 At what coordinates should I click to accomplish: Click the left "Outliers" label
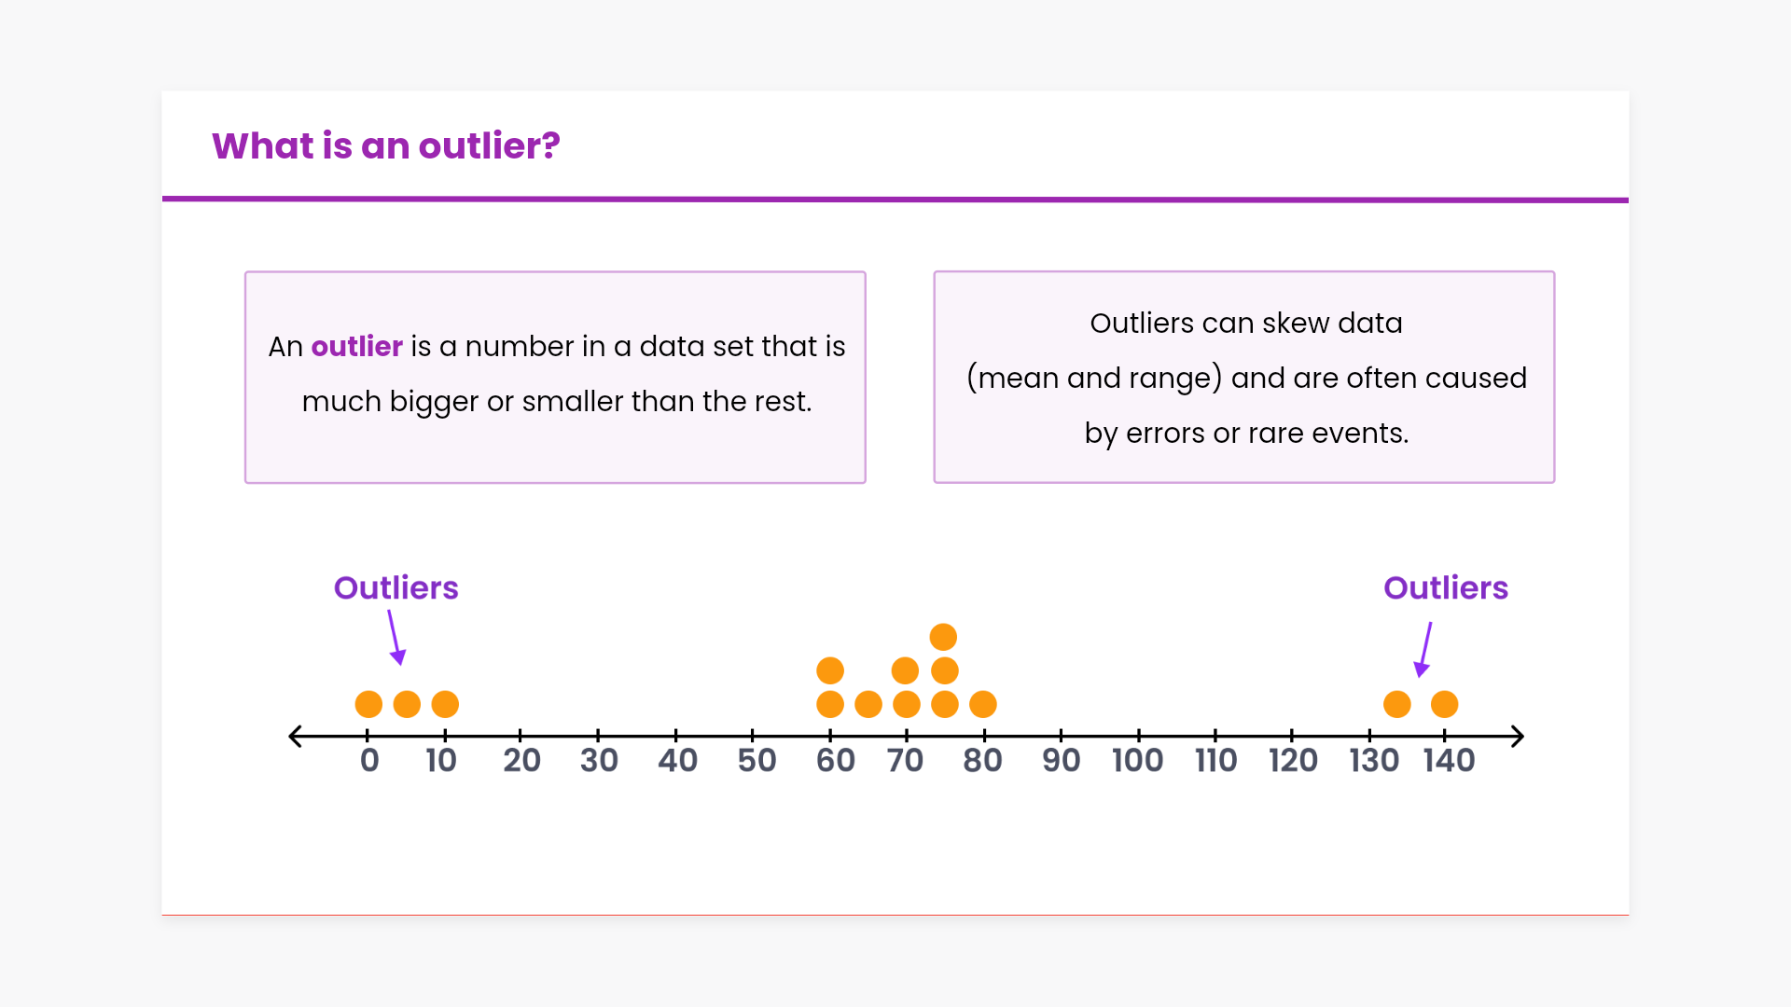(x=396, y=587)
